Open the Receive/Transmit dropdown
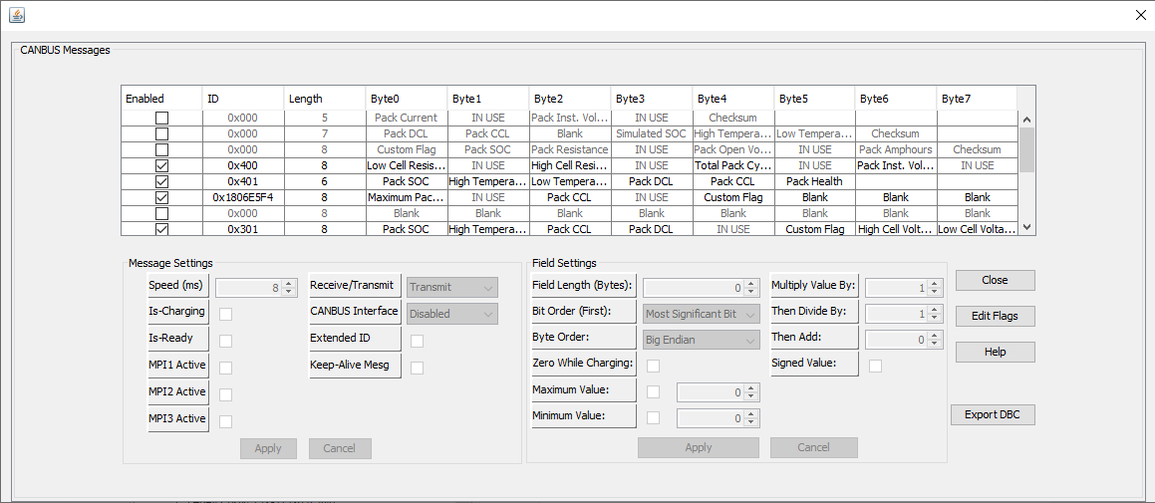1155x503 pixels. pos(451,287)
